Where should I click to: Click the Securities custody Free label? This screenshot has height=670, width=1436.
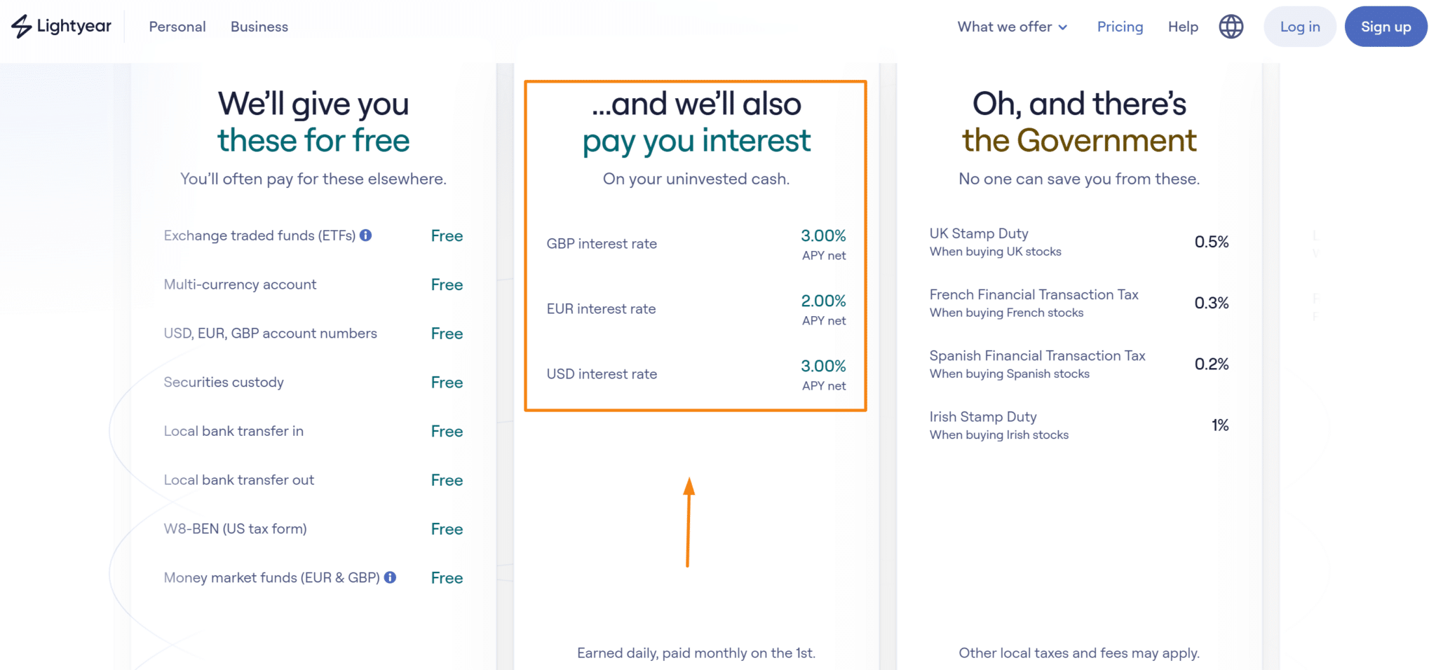point(447,382)
